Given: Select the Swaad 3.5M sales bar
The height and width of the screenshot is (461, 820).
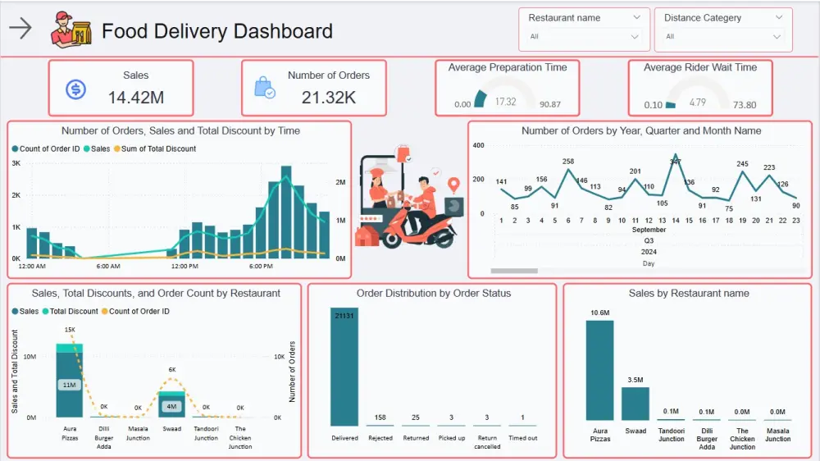Looking at the screenshot, I should 635,404.
